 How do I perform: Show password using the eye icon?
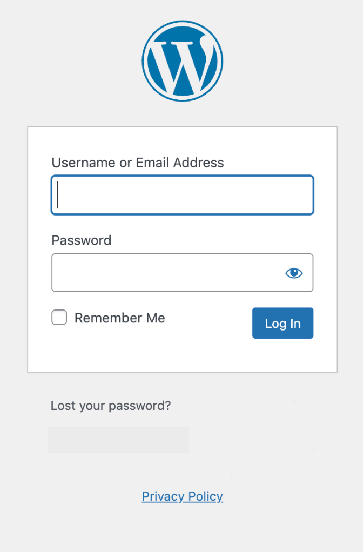(294, 273)
